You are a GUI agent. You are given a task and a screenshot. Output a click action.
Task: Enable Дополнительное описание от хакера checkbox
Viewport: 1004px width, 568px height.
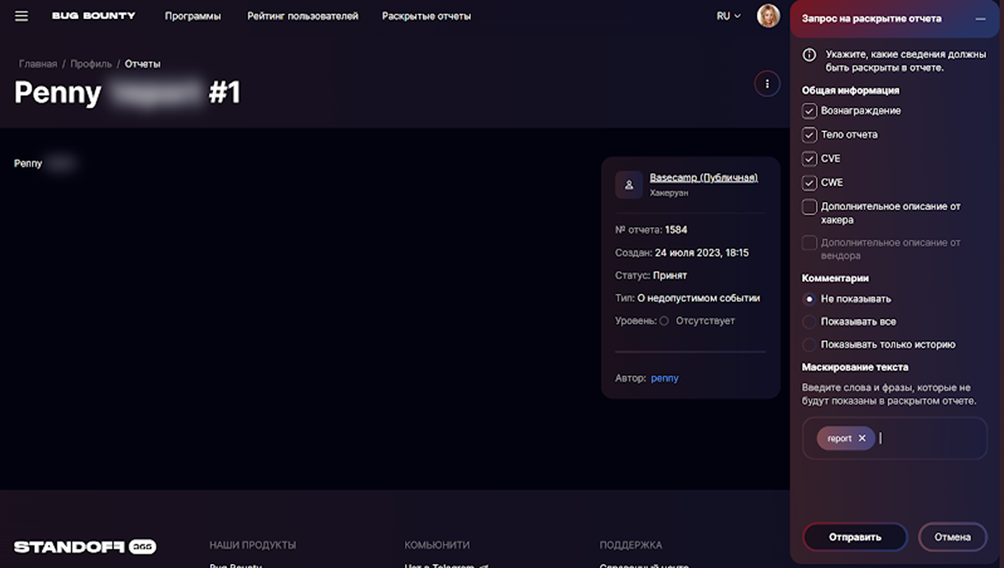click(x=809, y=207)
